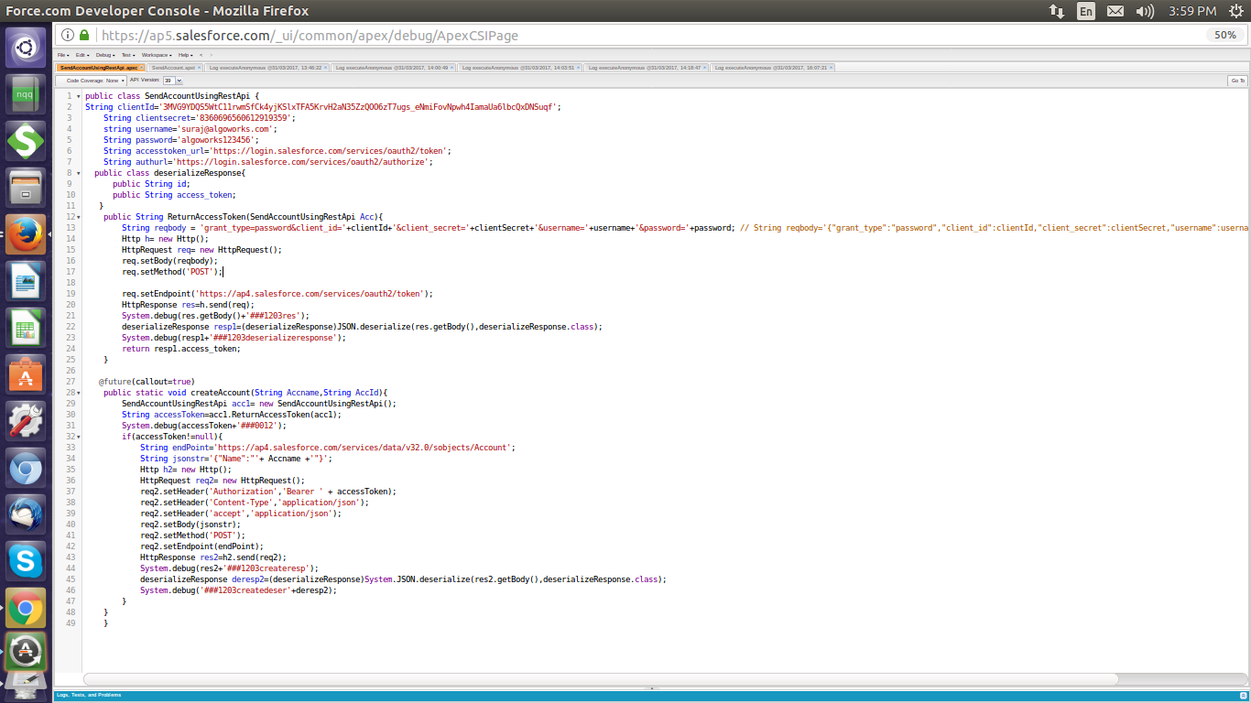This screenshot has height=703, width=1251.
Task: Open Ubuntu Software Center icon
Action: pyautogui.click(x=26, y=374)
